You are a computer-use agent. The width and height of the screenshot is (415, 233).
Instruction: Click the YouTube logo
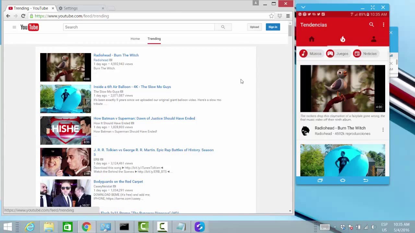[x=30, y=27]
